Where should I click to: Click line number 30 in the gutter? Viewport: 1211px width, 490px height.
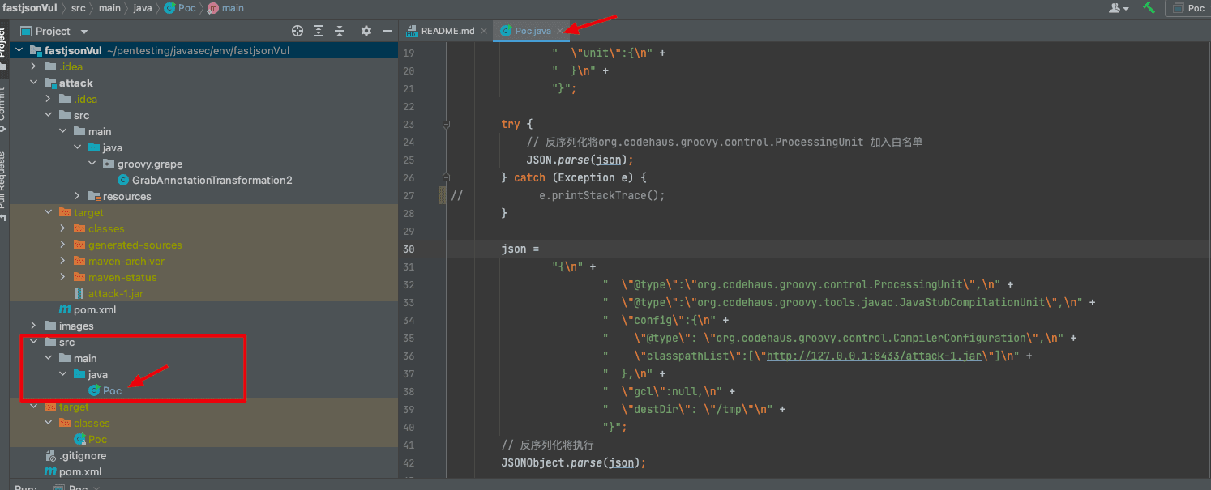[409, 249]
